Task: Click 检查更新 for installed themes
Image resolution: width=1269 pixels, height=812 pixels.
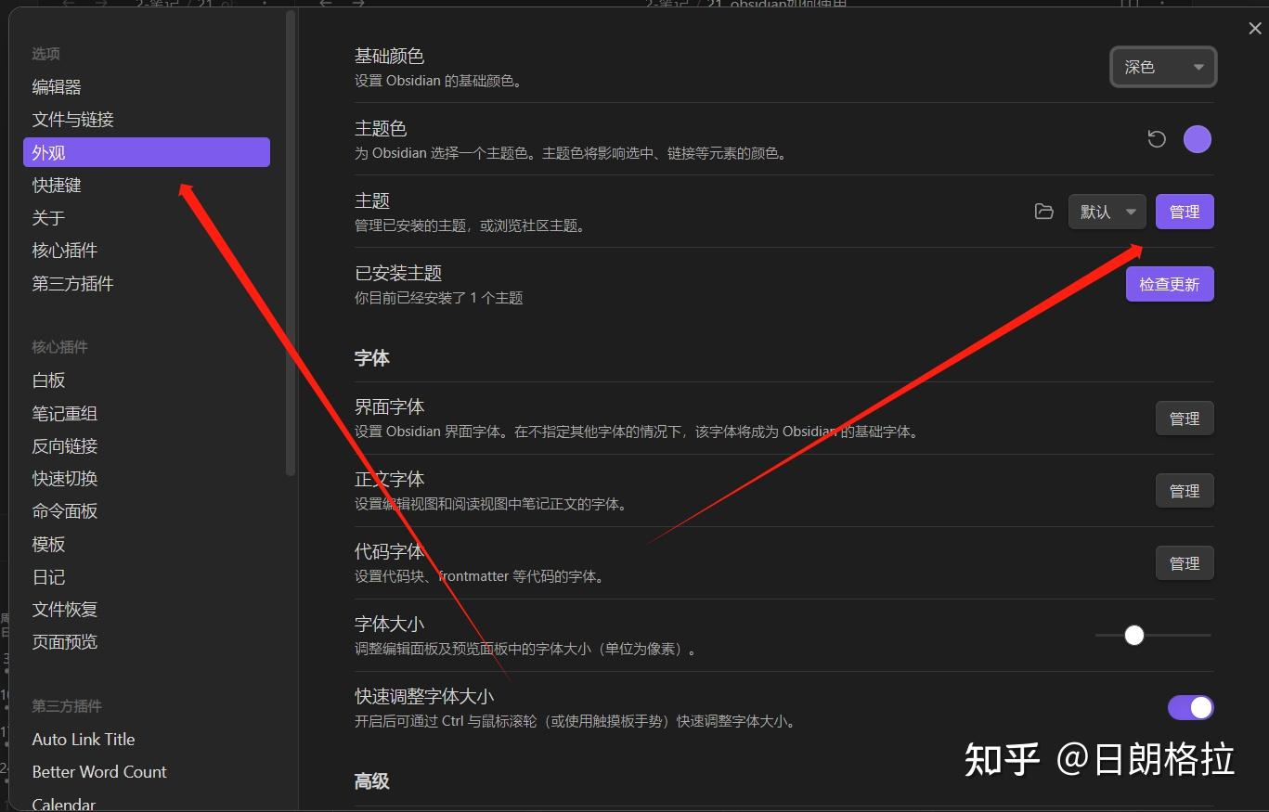Action: coord(1170,284)
